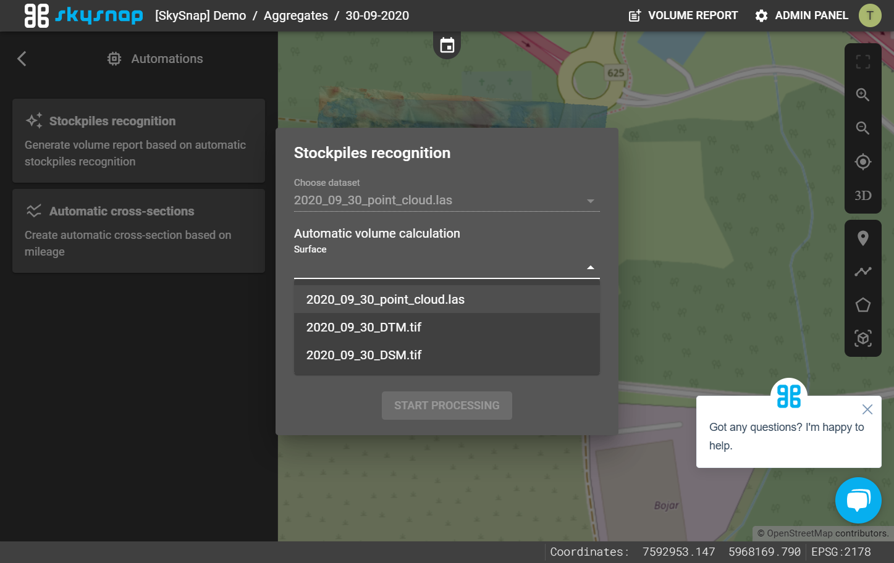Go back using the left chevron arrow

[x=22, y=59]
